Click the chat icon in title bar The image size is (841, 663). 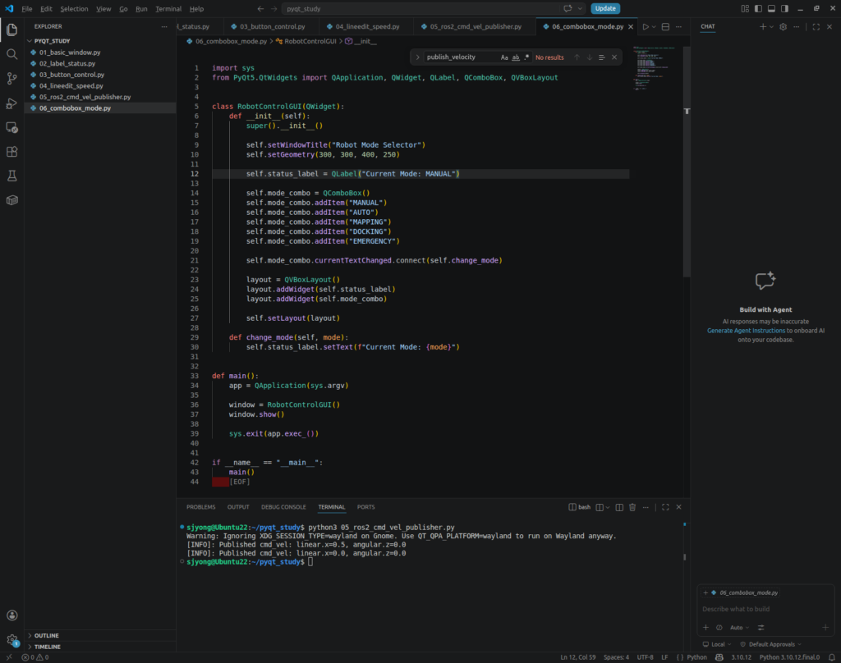pyautogui.click(x=568, y=8)
